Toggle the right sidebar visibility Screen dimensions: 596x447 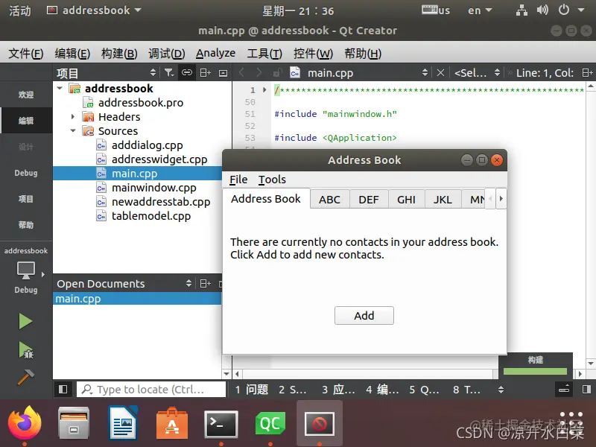[x=586, y=389]
